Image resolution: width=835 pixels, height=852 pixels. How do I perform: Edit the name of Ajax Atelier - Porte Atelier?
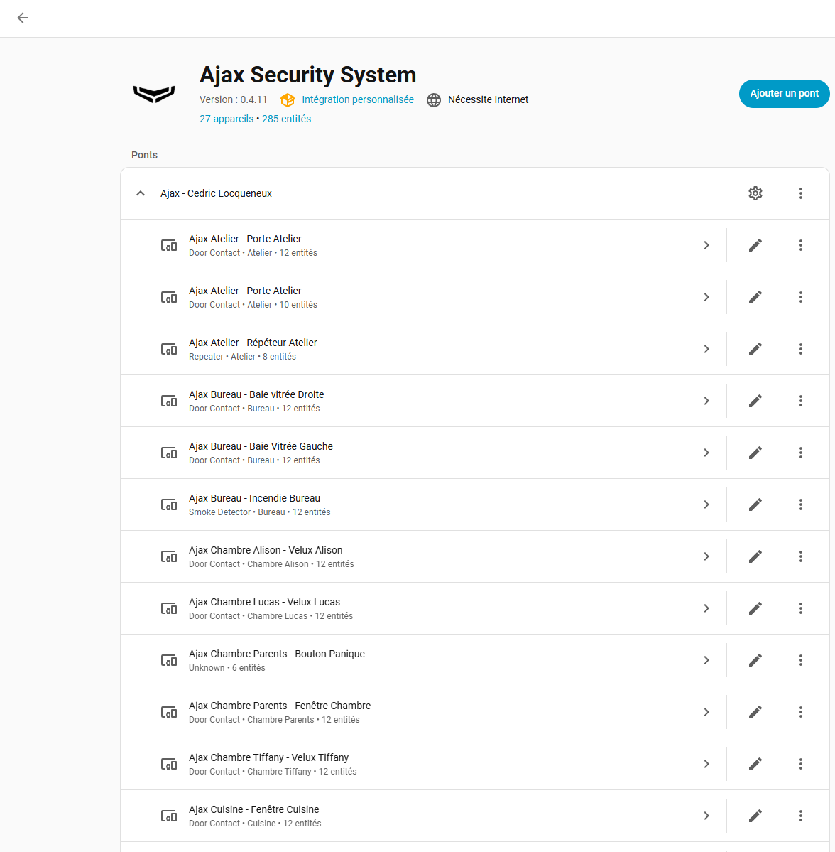pyautogui.click(x=755, y=244)
